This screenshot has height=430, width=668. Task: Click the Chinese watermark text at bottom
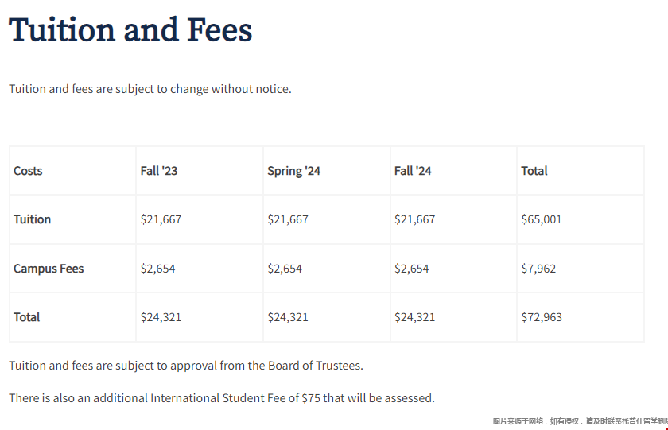click(581, 421)
